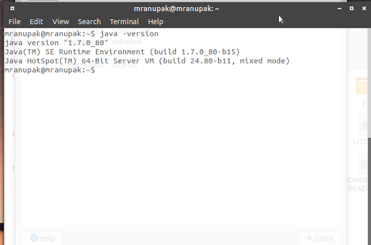
Task: Open the File menu
Action: 14,22
